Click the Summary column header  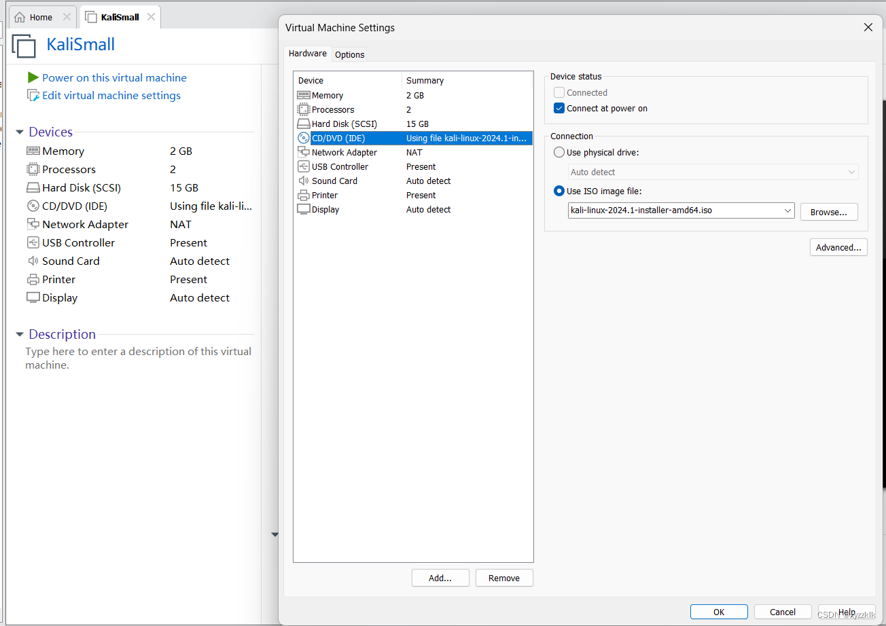[467, 80]
